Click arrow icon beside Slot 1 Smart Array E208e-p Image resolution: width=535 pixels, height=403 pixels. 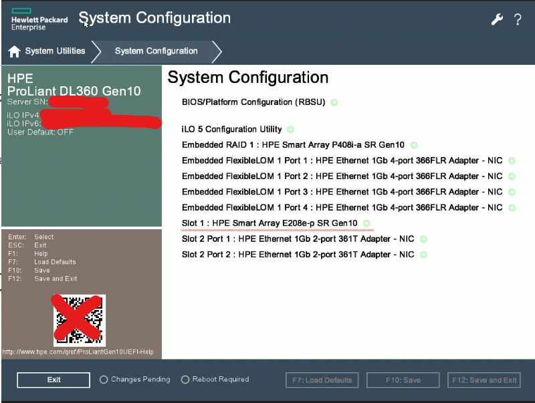[366, 224]
